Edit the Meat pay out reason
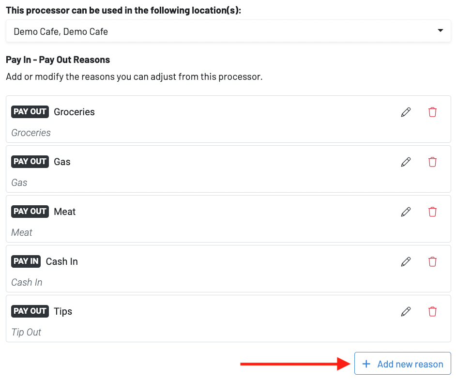Screen dimensions: 456x381 [x=406, y=212]
